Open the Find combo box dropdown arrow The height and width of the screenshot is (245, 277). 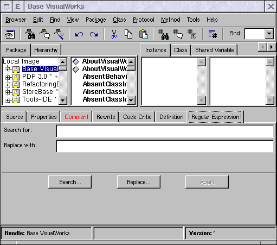click(x=269, y=34)
